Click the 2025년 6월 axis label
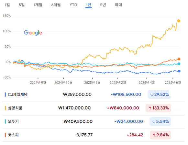Image resolution: width=188 pixels, height=145 pixels. point(173,83)
